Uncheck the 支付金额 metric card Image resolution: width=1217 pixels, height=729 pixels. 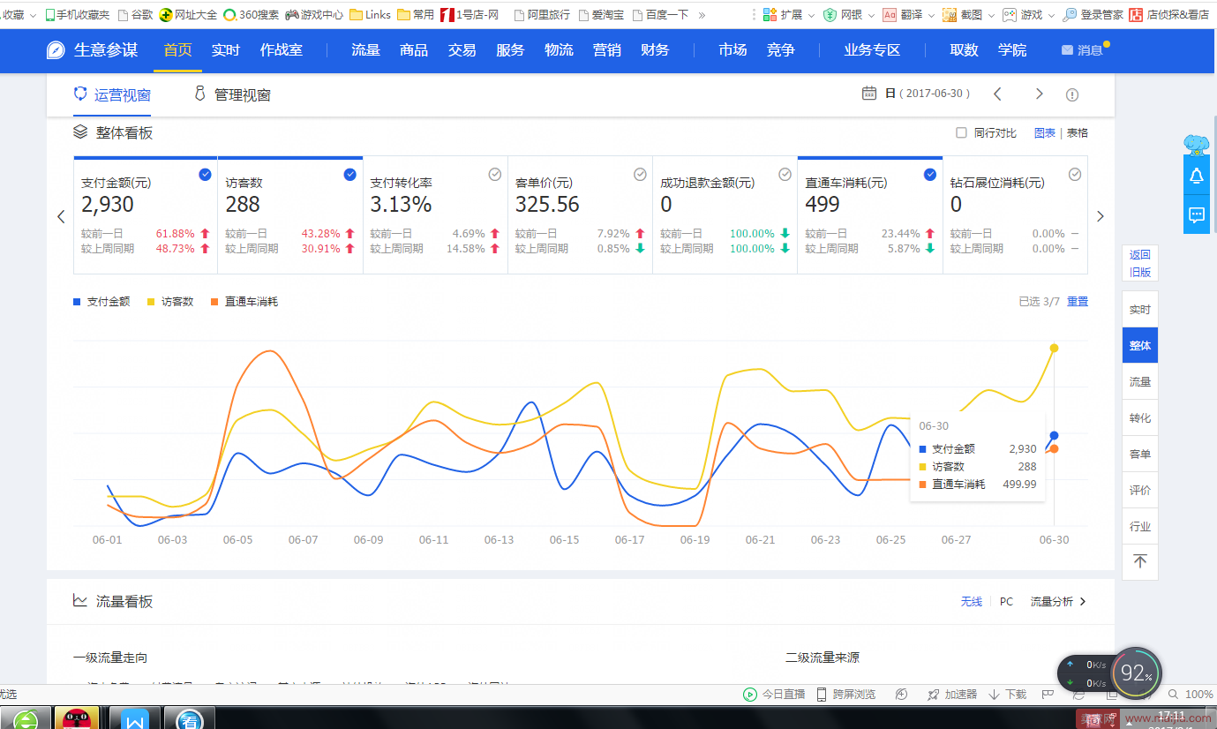pos(205,175)
